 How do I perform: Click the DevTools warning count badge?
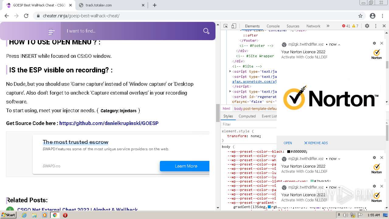point(355,26)
